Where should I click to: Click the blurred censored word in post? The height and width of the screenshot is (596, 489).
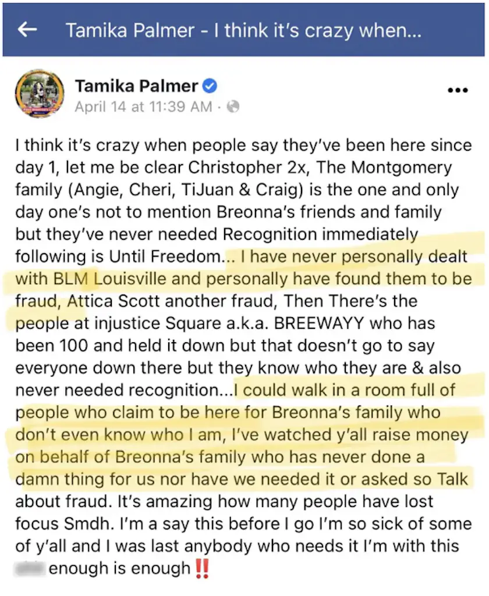31,567
